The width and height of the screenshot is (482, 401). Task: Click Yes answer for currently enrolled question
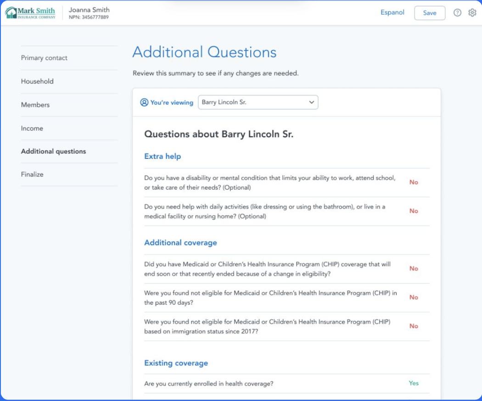click(x=414, y=383)
